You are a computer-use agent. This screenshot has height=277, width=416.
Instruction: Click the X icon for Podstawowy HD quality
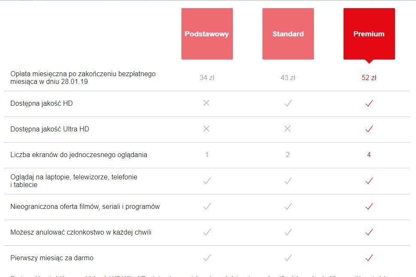tap(206, 103)
